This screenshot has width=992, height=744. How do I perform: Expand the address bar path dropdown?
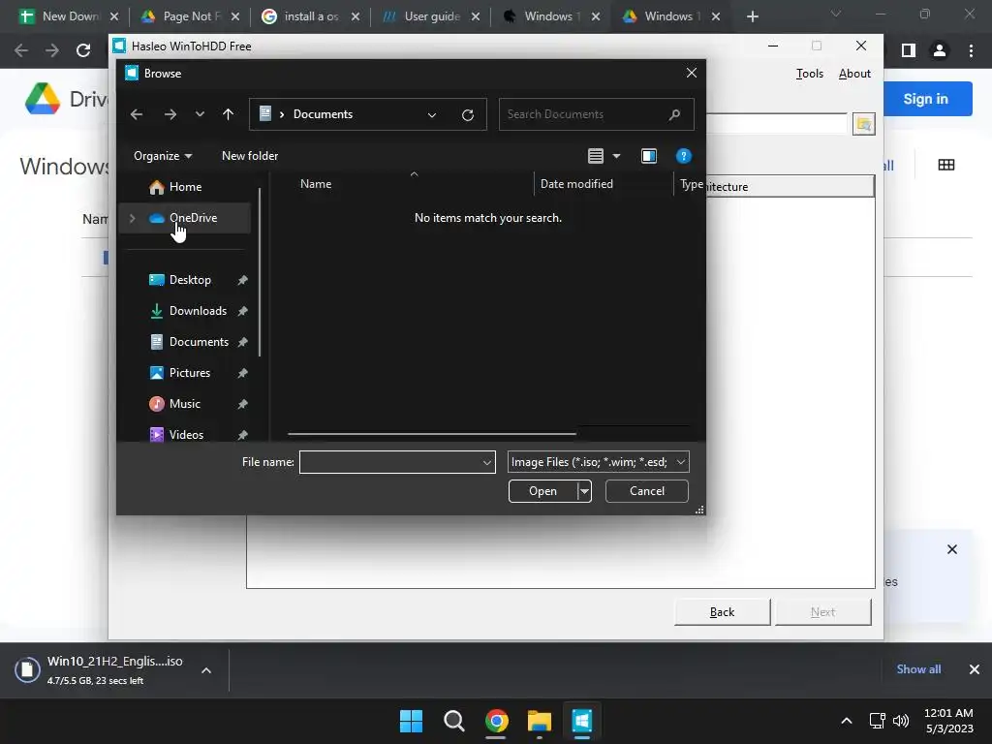[x=432, y=114]
